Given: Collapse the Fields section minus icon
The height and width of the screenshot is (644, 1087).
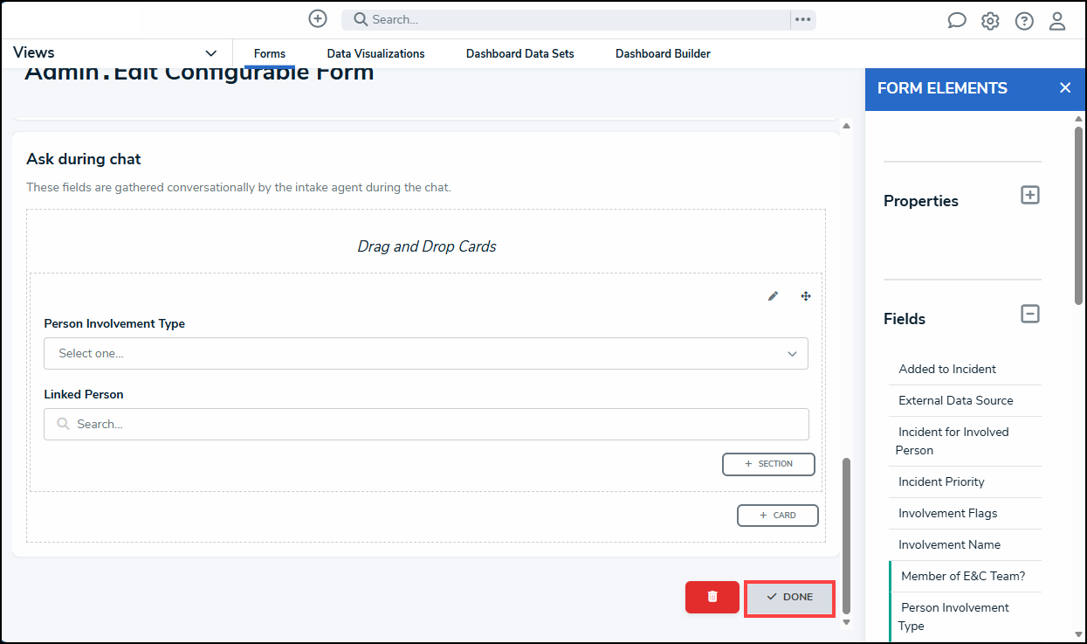Looking at the screenshot, I should [1030, 313].
